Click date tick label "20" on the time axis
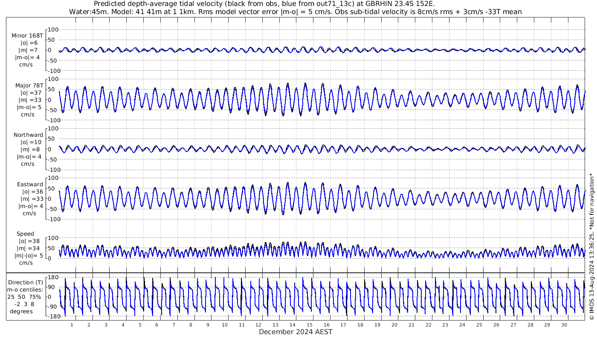The image size is (597, 341). [x=394, y=325]
